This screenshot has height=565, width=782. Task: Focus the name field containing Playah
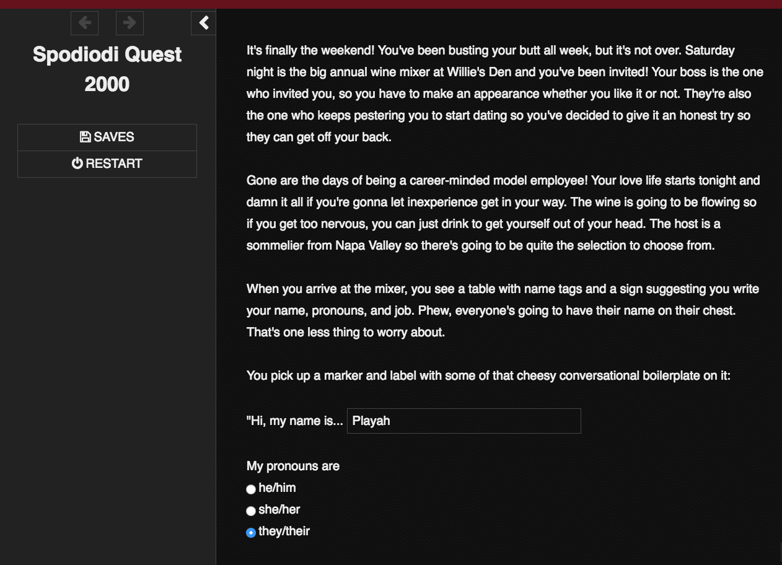463,421
